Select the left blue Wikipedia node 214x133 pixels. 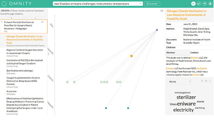(106, 108)
